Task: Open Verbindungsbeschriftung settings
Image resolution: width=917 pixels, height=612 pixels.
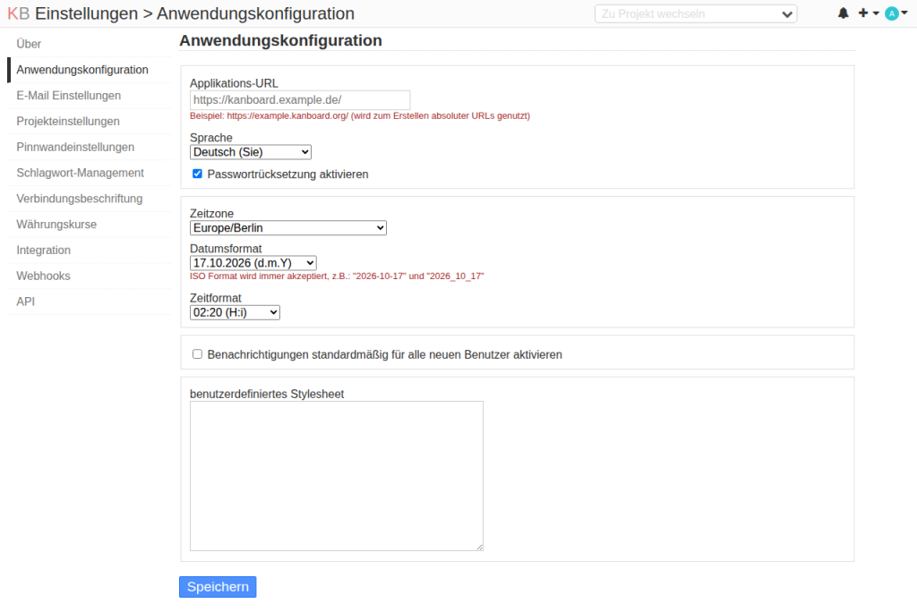Action: tap(80, 198)
